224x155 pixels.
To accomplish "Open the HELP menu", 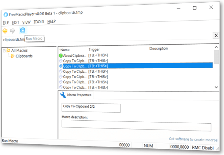I will pyautogui.click(x=52, y=21).
